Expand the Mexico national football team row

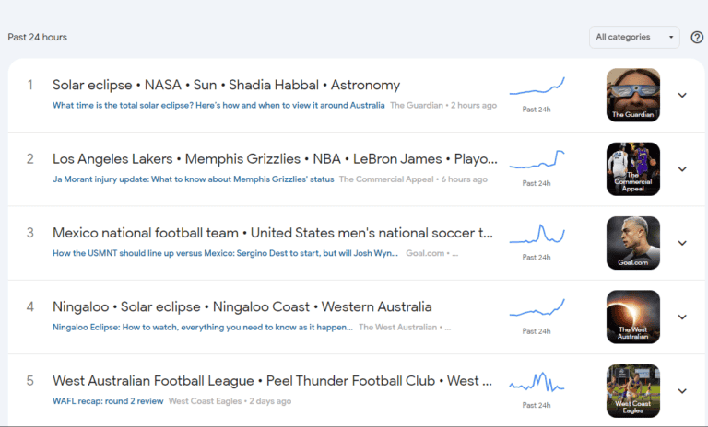coord(682,243)
